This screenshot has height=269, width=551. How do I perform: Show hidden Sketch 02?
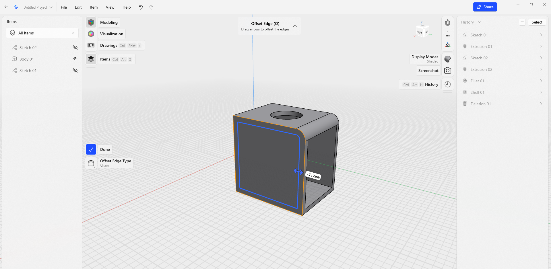point(75,48)
